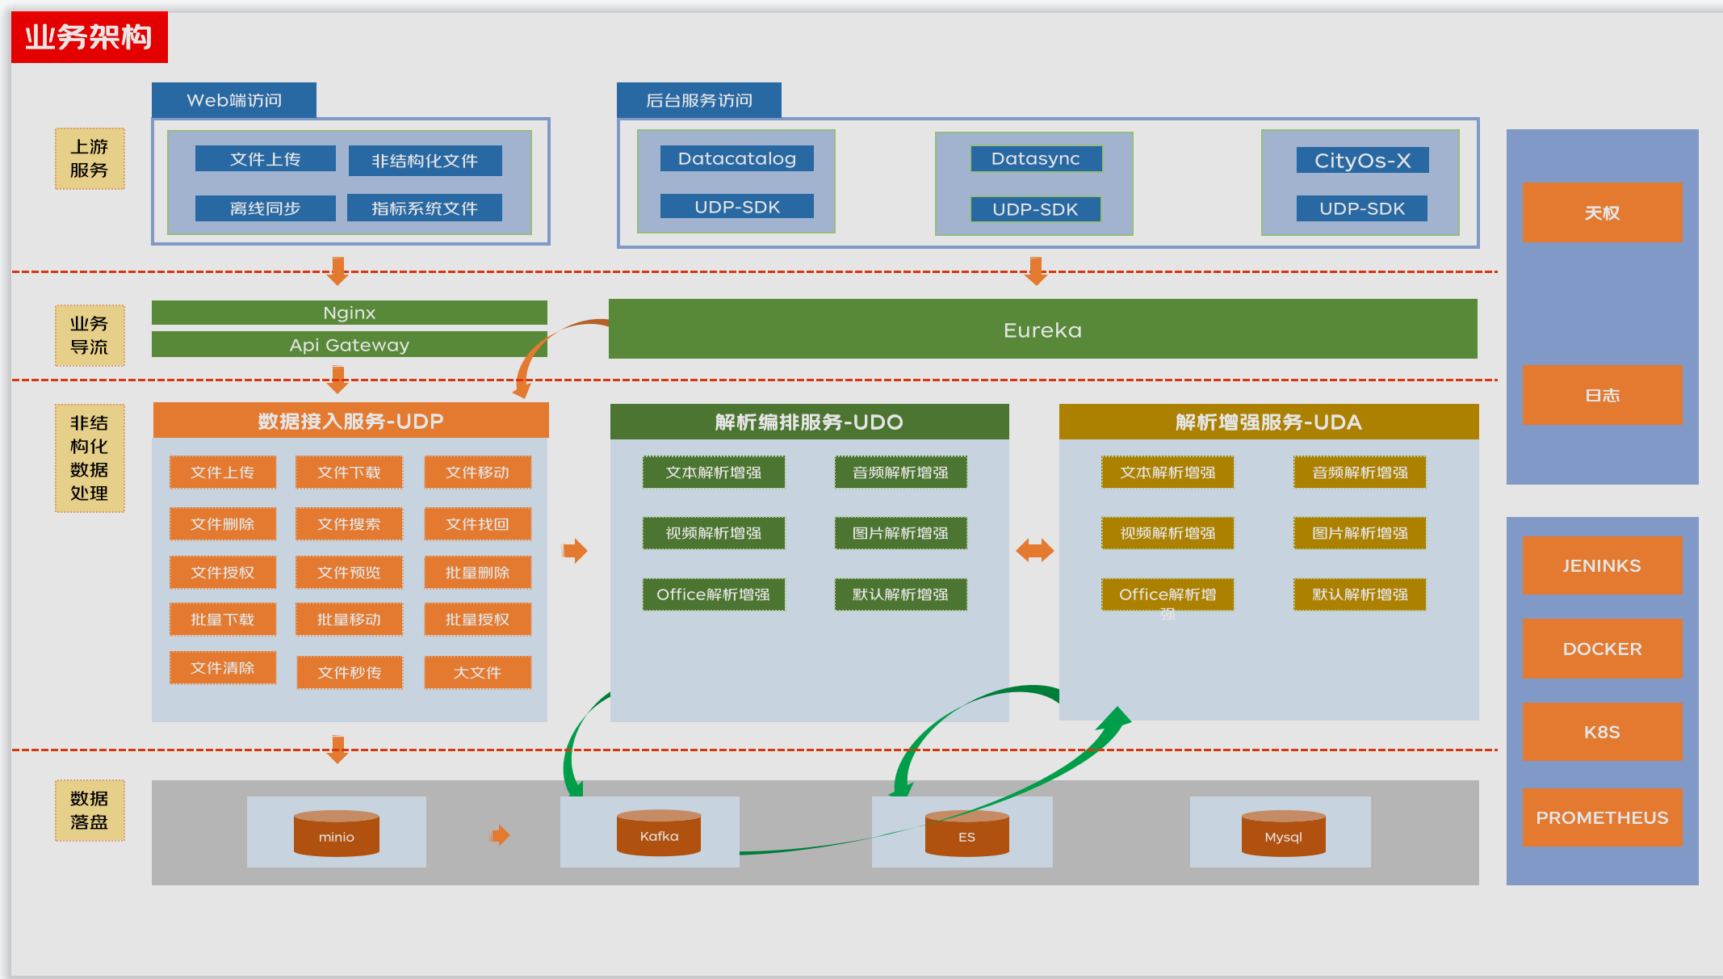Click the 文件清除 box

coord(223,668)
